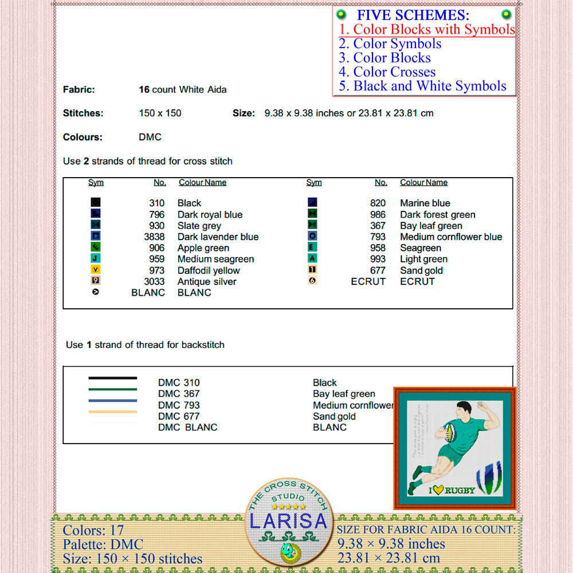Click the 'Sand gold' name in backstitch table
The width and height of the screenshot is (573, 573).
(x=334, y=416)
